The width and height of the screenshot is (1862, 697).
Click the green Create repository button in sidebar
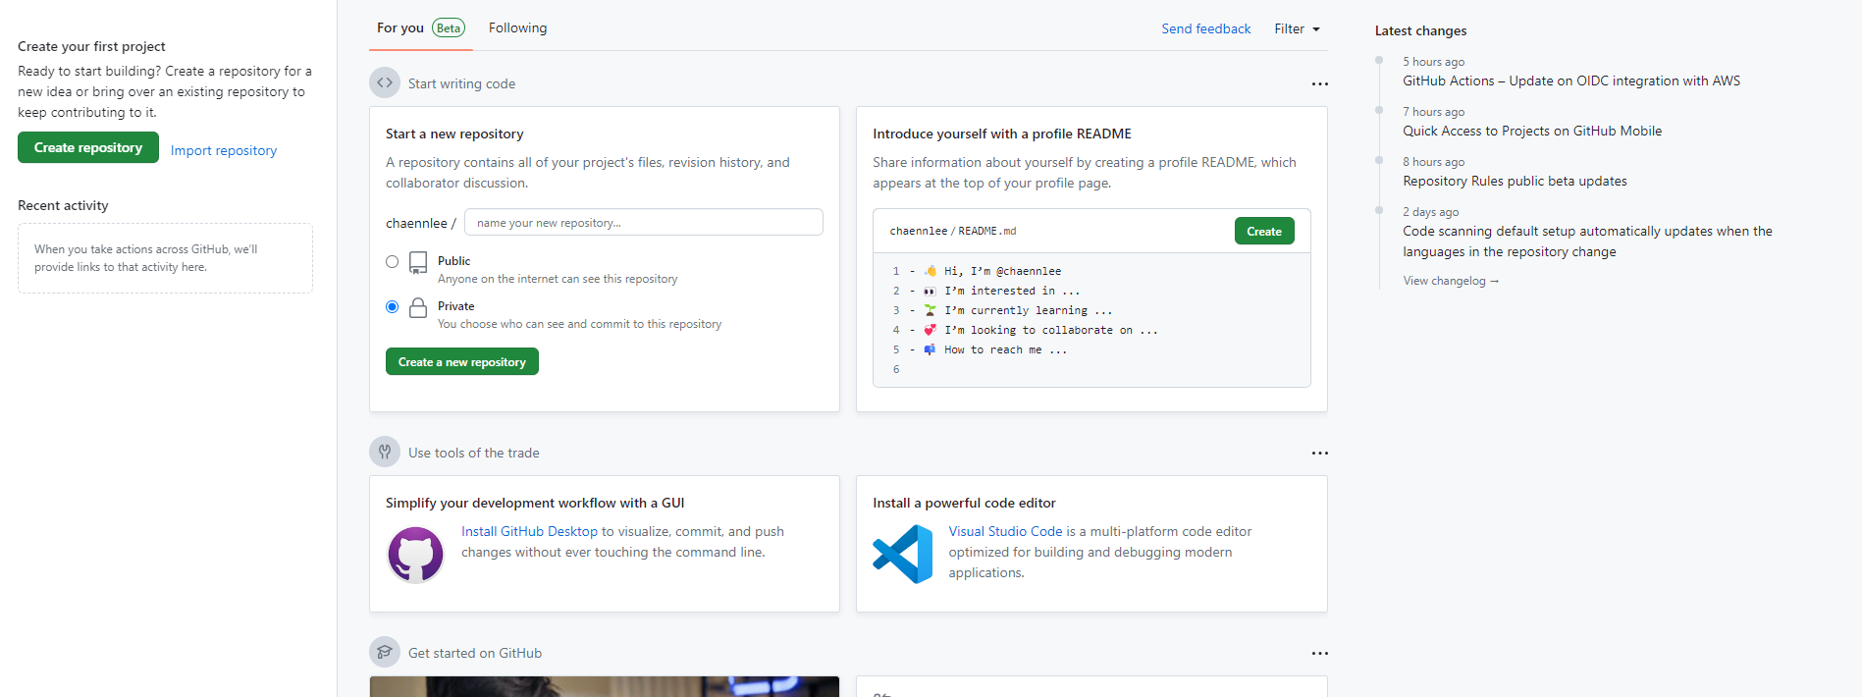(88, 147)
